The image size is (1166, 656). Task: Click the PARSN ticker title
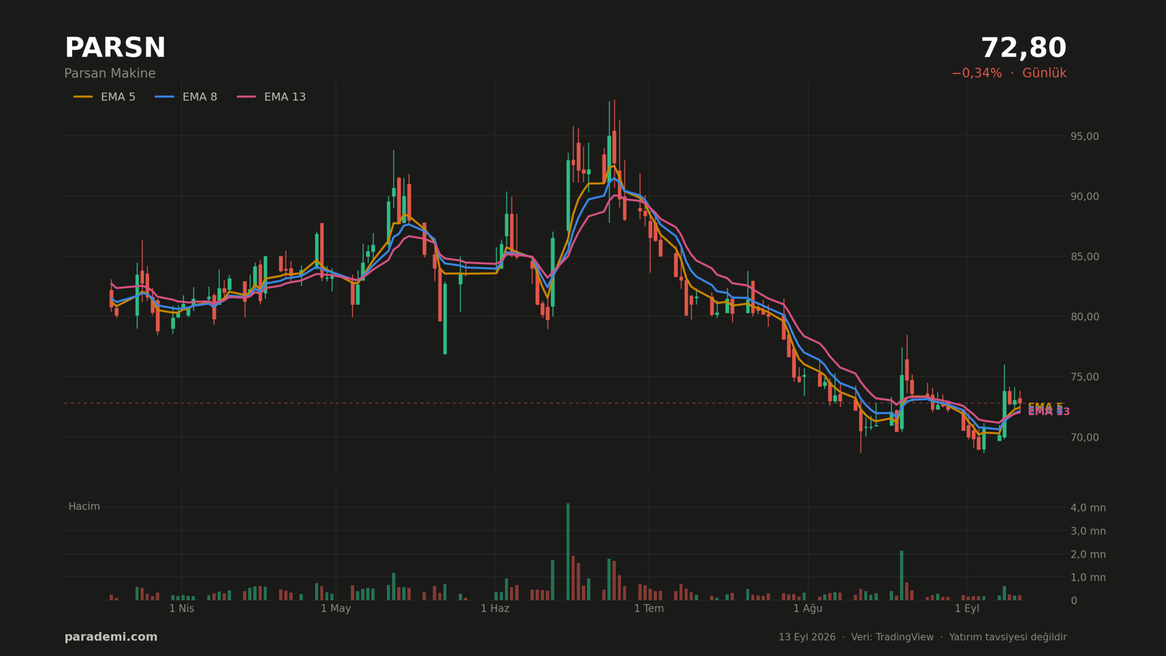click(115, 48)
